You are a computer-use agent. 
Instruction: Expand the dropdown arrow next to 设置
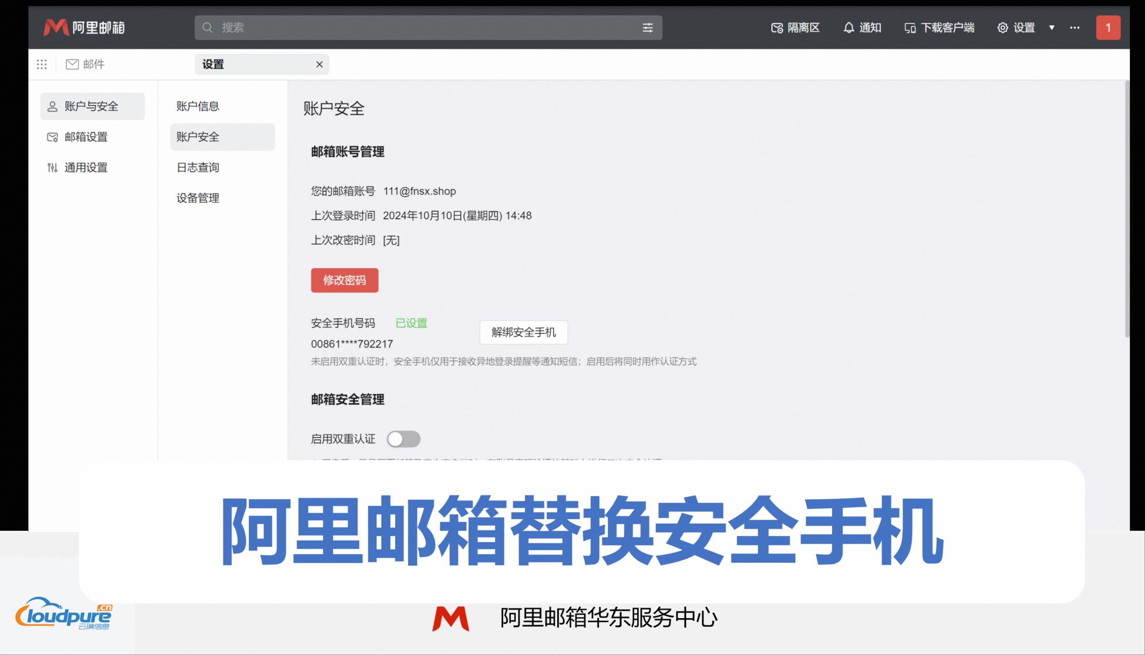(x=1052, y=27)
